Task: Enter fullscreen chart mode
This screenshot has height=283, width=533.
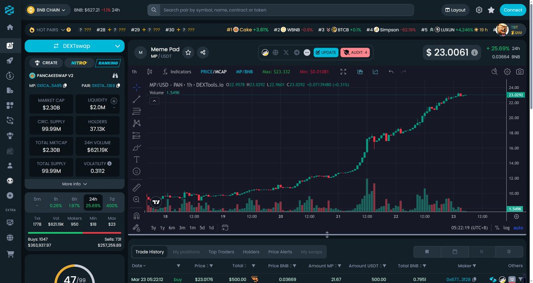Action: (x=343, y=72)
